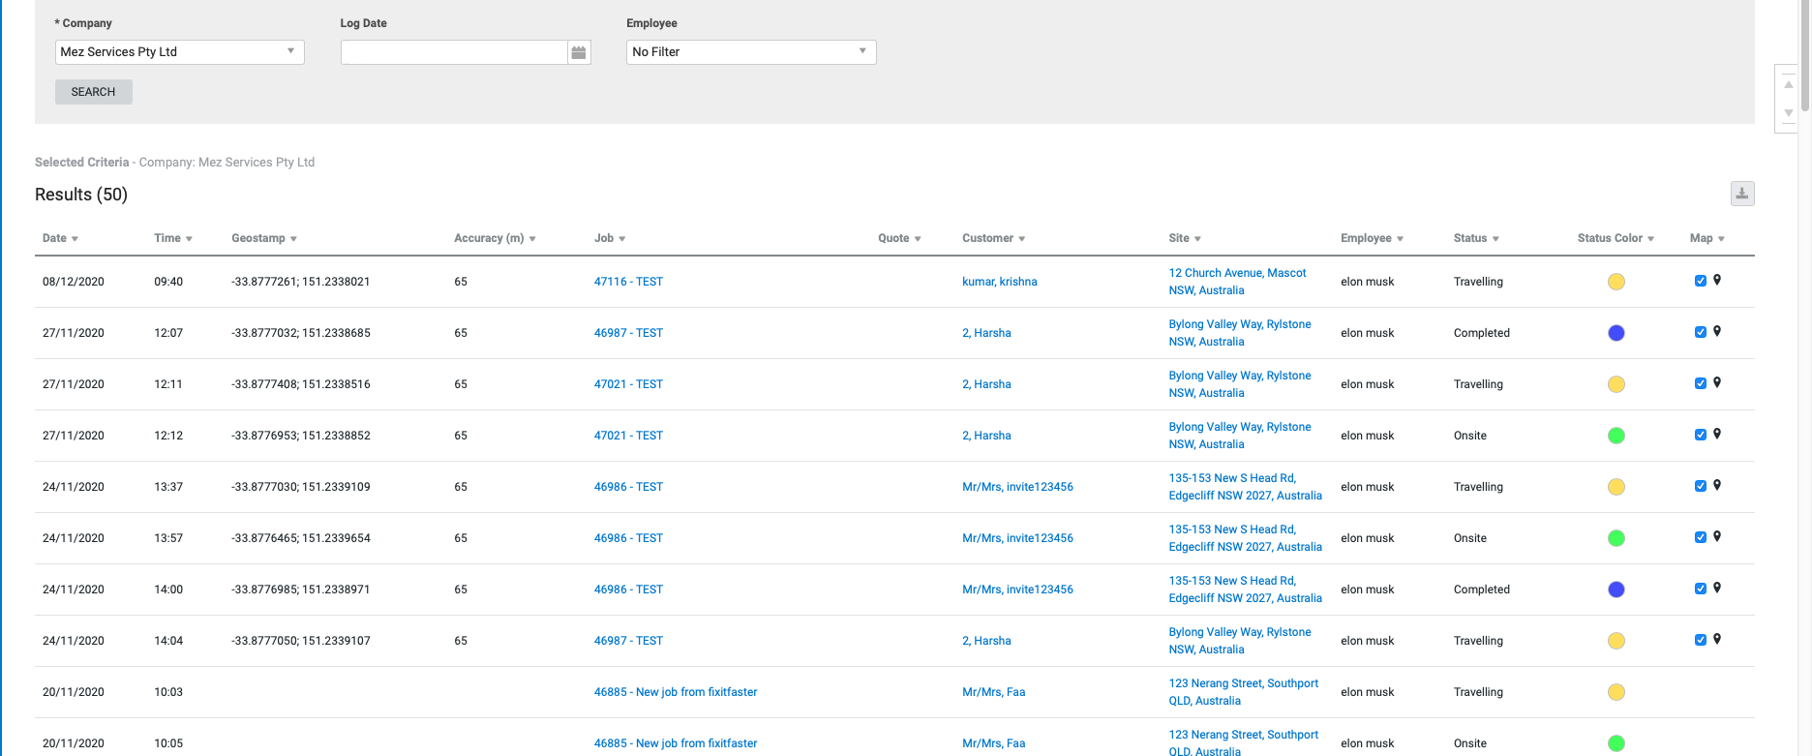
Task: Click map pin for the 14:00 Completed row
Action: (1717, 588)
